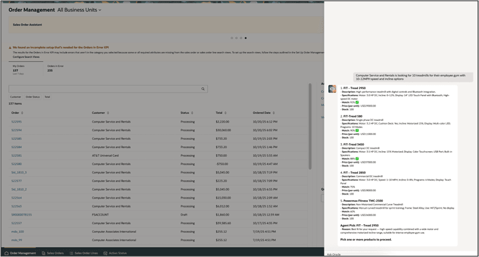
Task: Open order Sid_1810_2
Action: [19, 189]
